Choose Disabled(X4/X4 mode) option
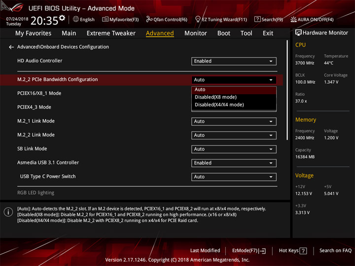Viewport: 355px width, 266px height. point(234,105)
